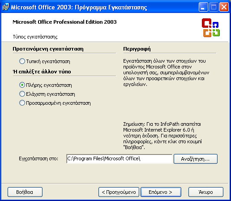Viewport: 231px width, 201px height.
Task: Click the setup icon in the title bar
Action: point(6,7)
